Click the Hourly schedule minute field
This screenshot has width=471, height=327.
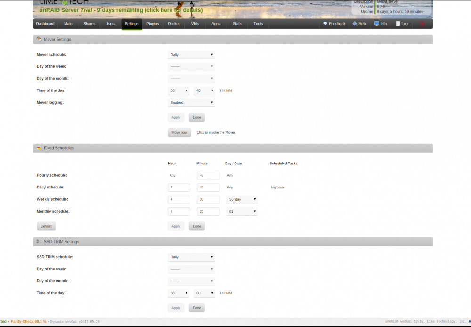point(208,176)
